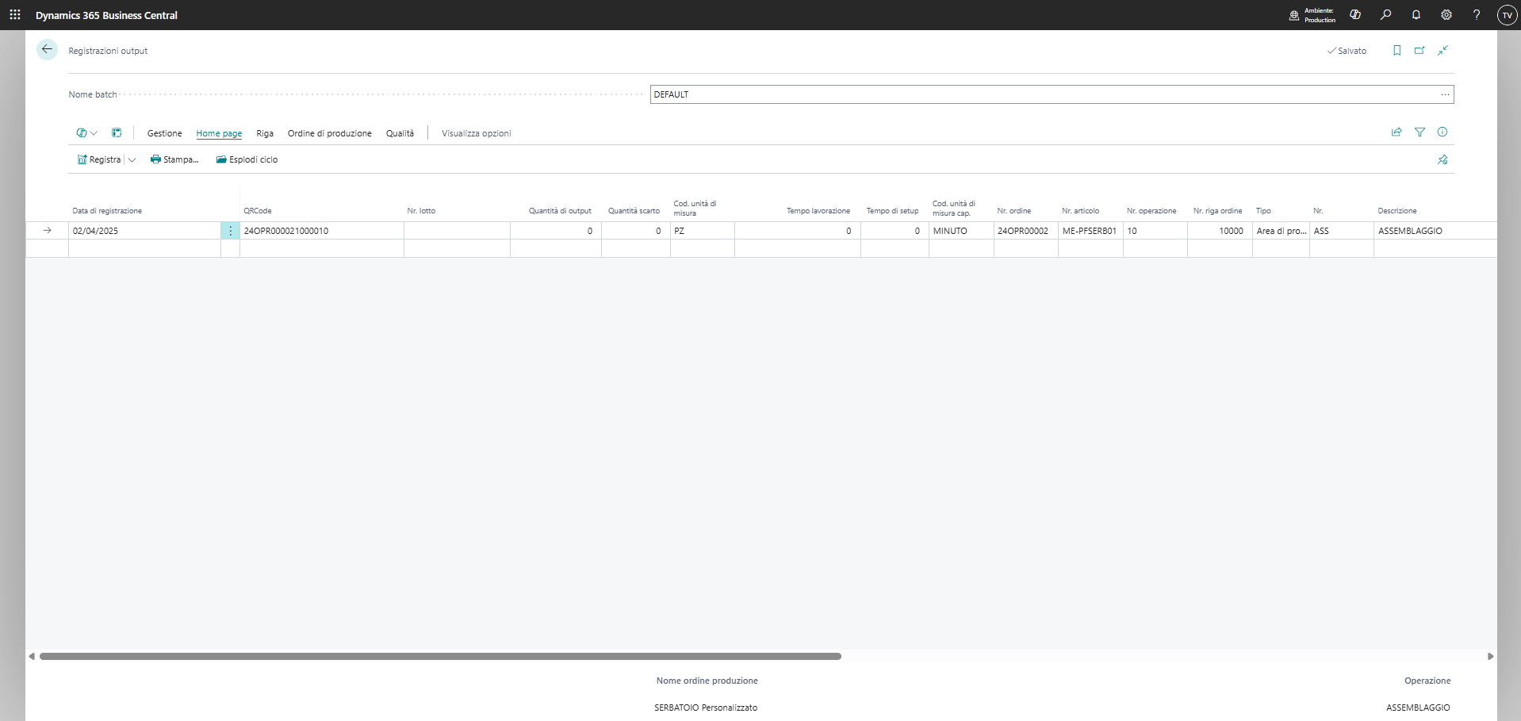This screenshot has width=1521, height=721.
Task: Click the share icon above the grid
Action: point(1396,132)
